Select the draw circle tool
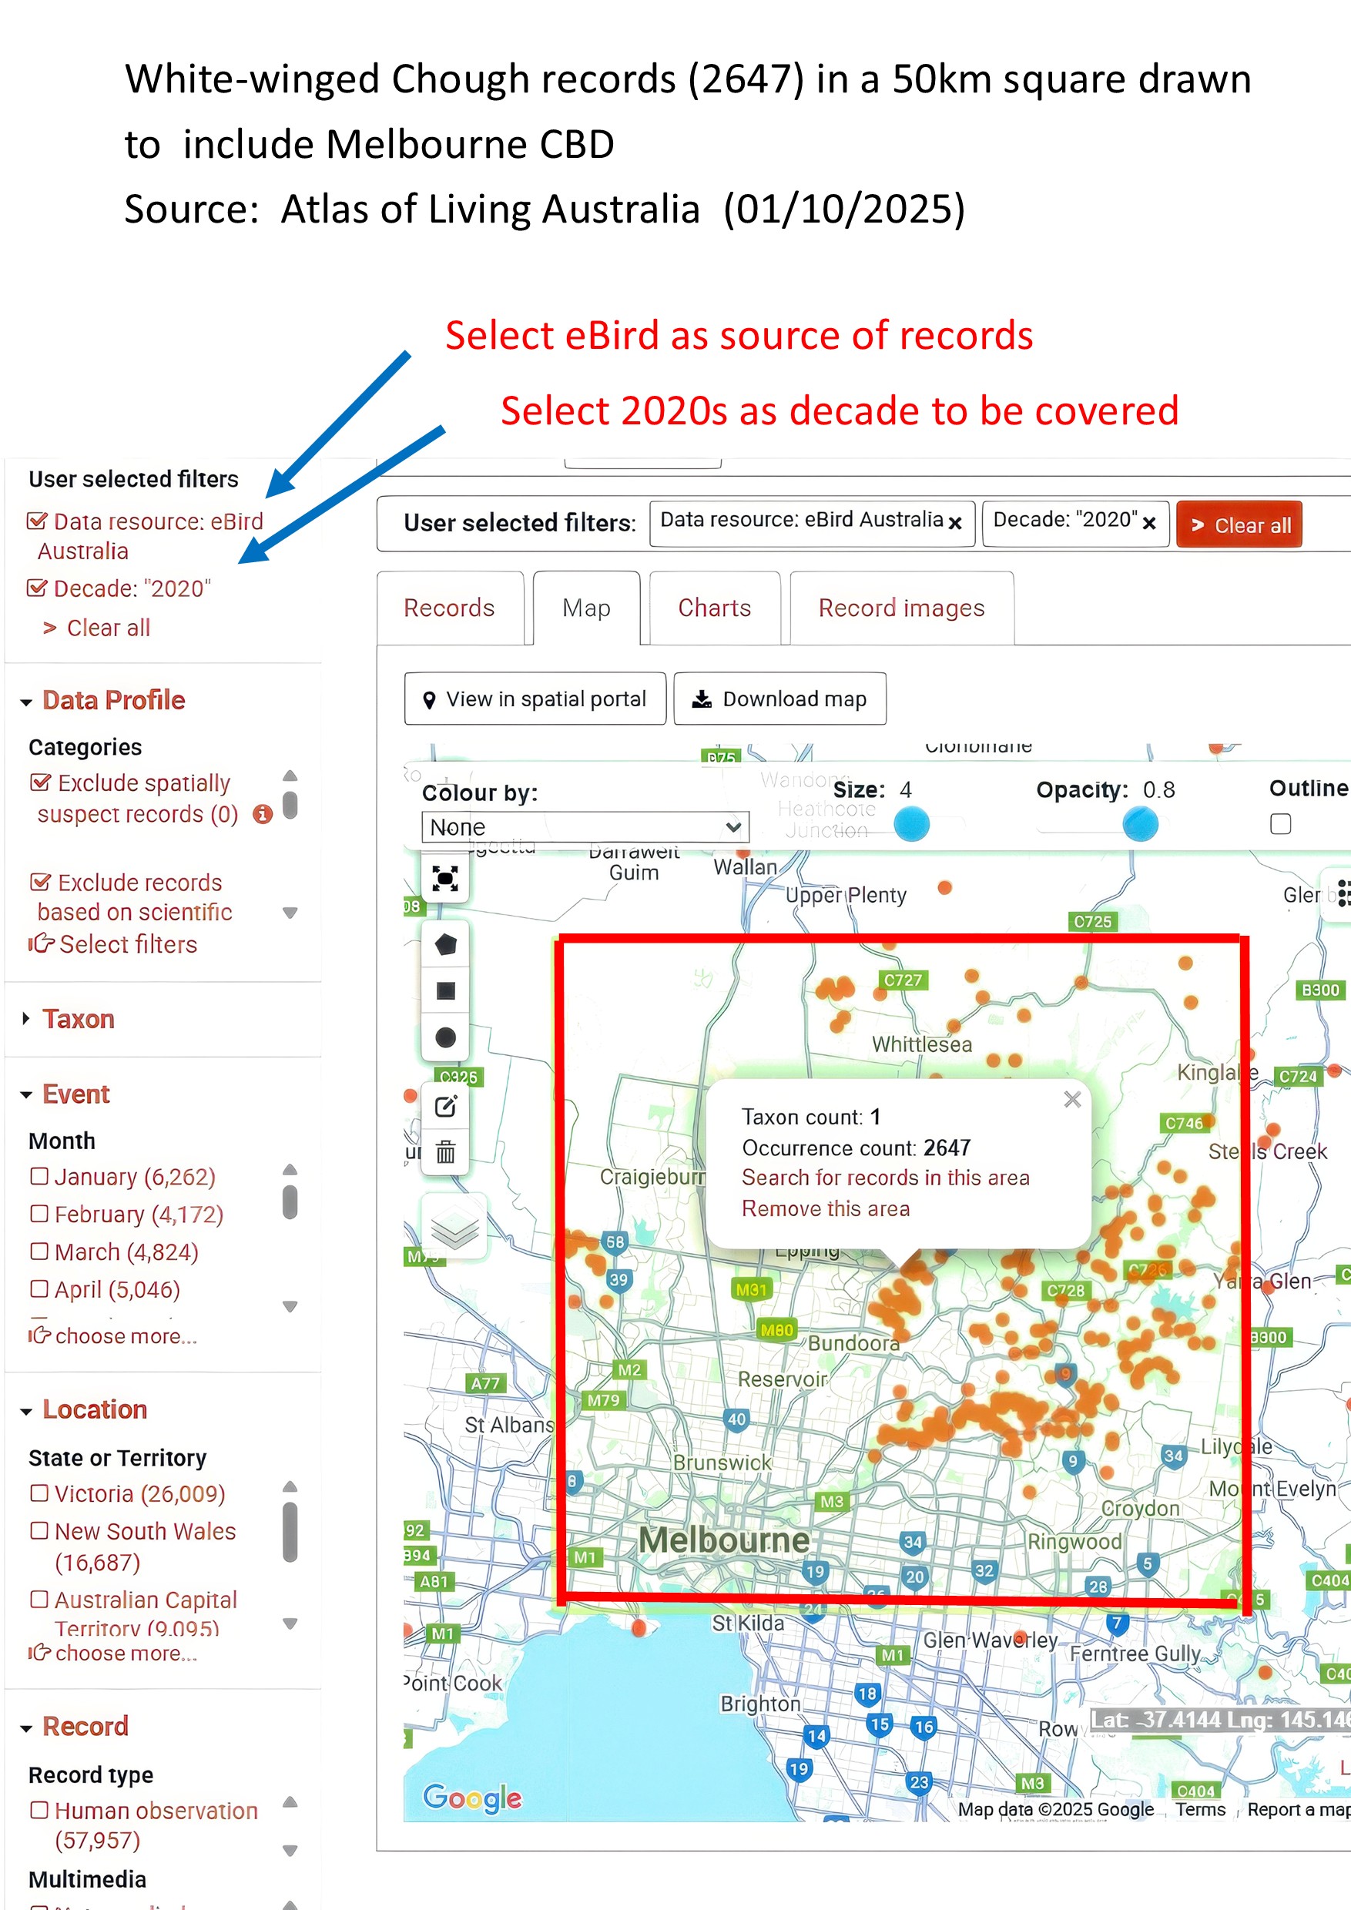This screenshot has width=1351, height=1910. pos(445,1037)
